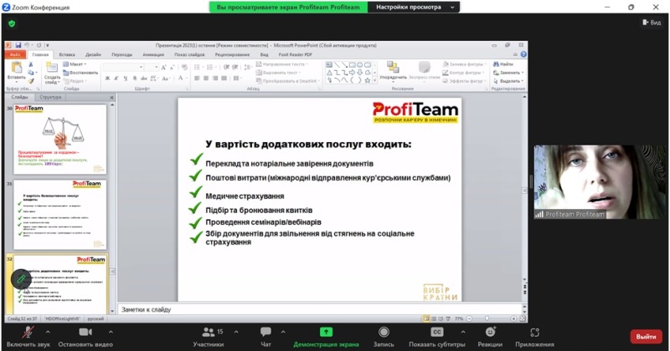The height and width of the screenshot is (351, 670).
Task: Select slide 30 thumbnail with scales
Action: 59,139
